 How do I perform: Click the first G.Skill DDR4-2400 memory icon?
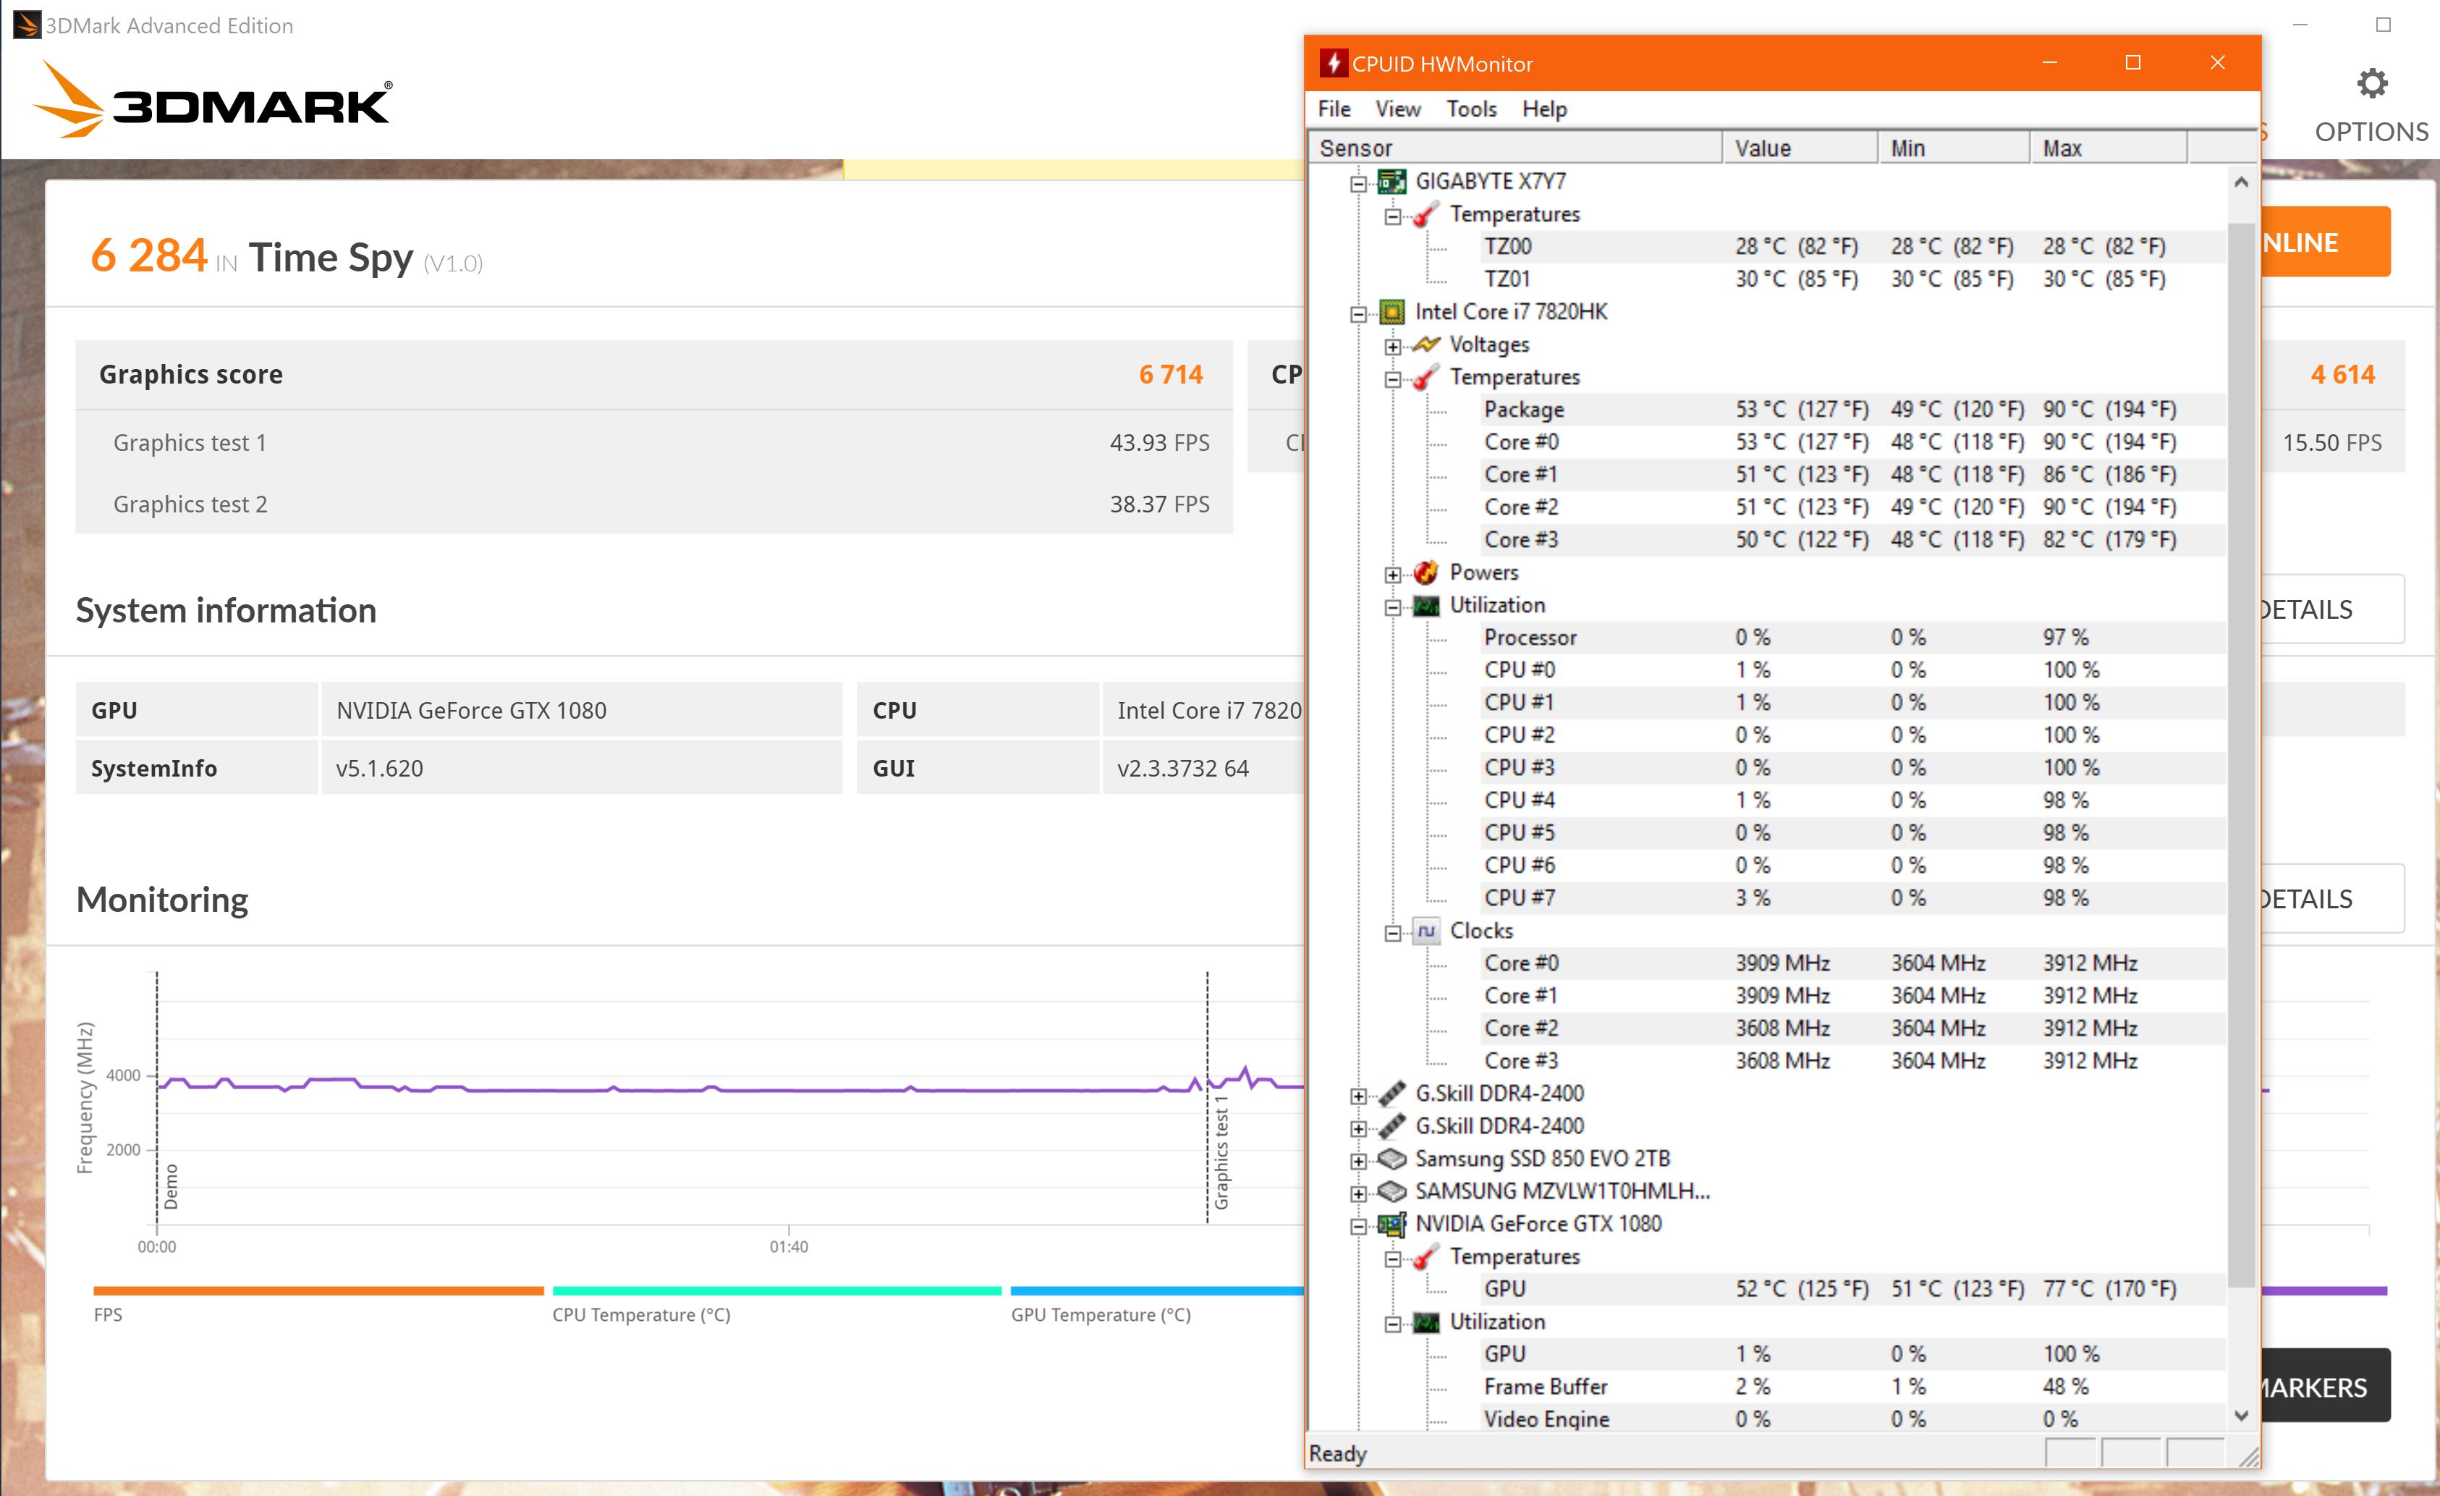pyautogui.click(x=1391, y=1094)
